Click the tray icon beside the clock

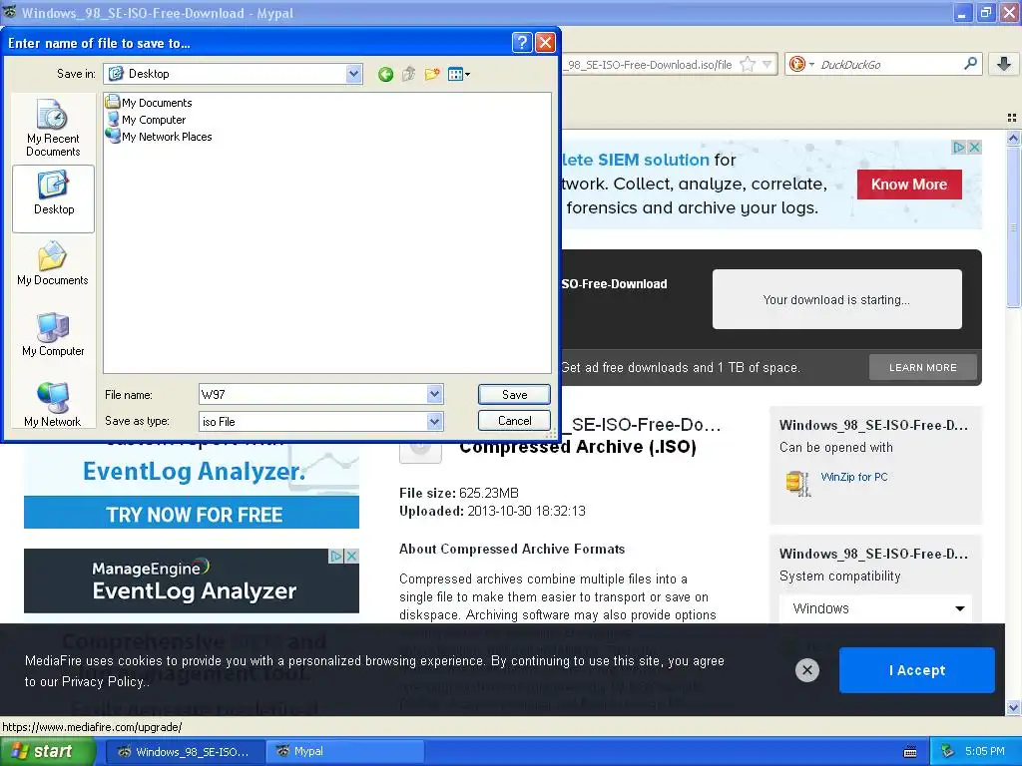(948, 751)
